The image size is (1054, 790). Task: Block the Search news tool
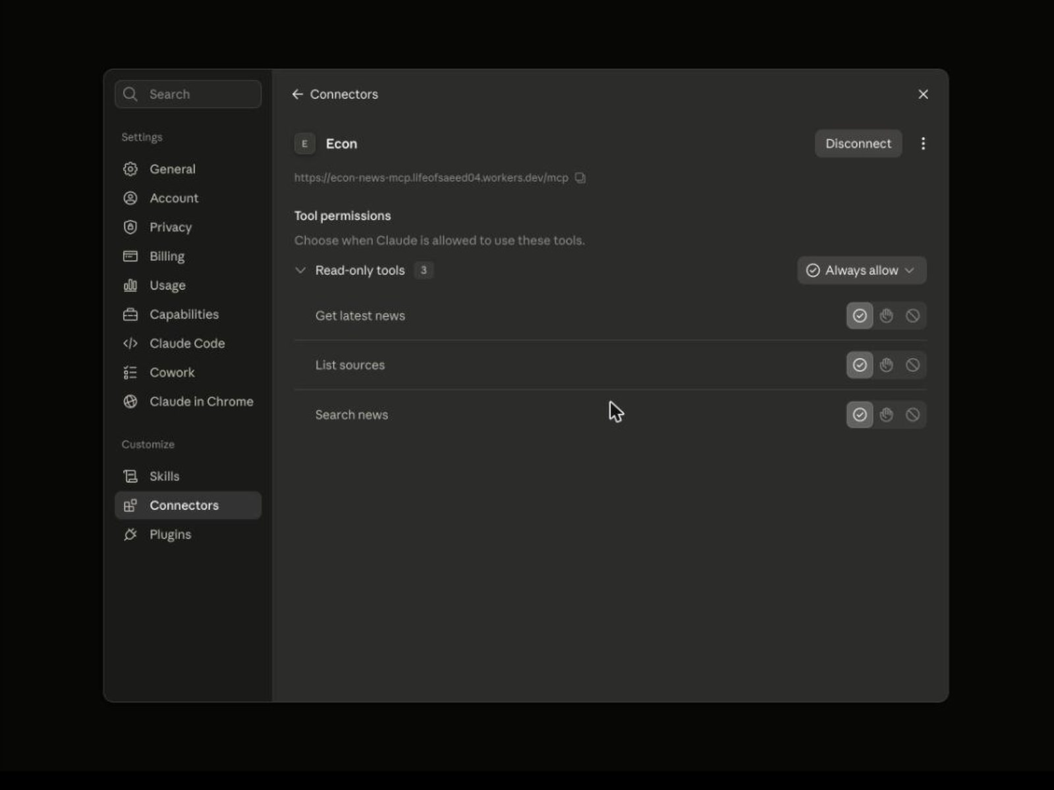912,415
